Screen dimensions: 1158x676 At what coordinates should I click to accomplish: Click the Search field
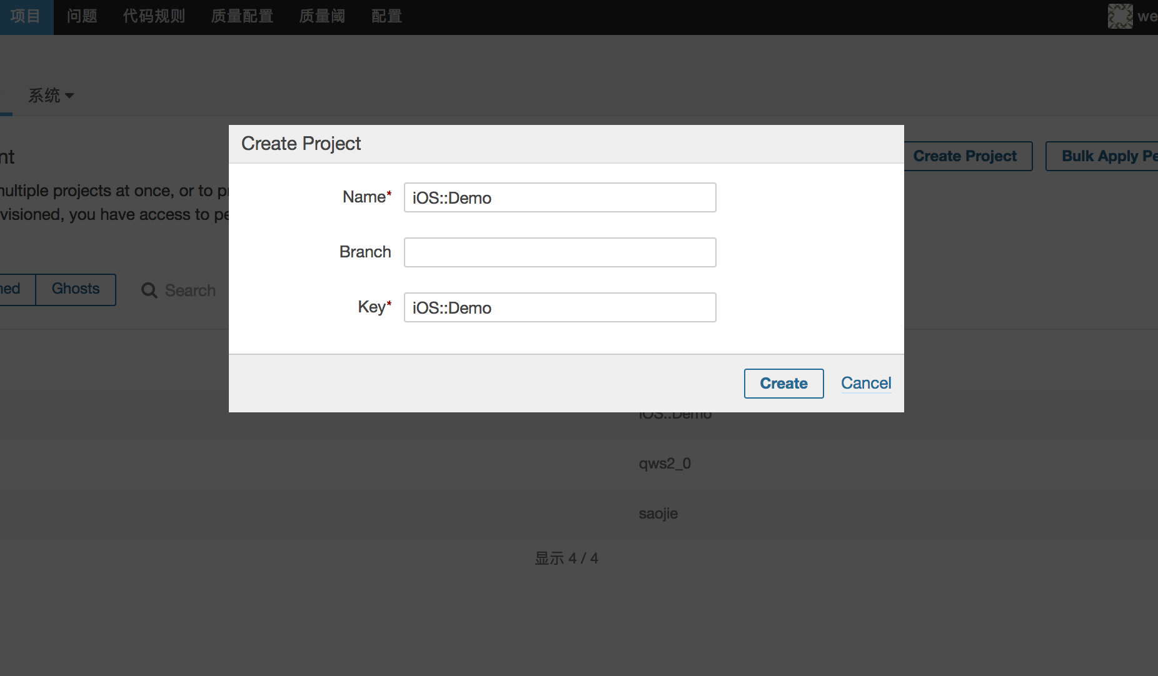coord(190,291)
